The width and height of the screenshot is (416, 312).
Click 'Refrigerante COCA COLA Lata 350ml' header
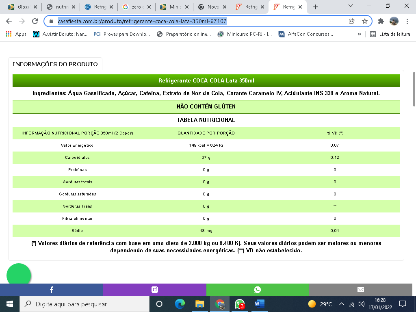coord(206,81)
